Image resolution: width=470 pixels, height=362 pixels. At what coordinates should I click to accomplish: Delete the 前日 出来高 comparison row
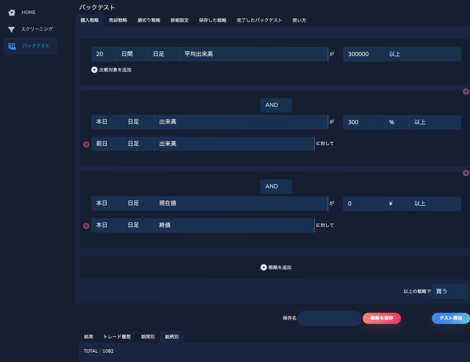click(86, 144)
